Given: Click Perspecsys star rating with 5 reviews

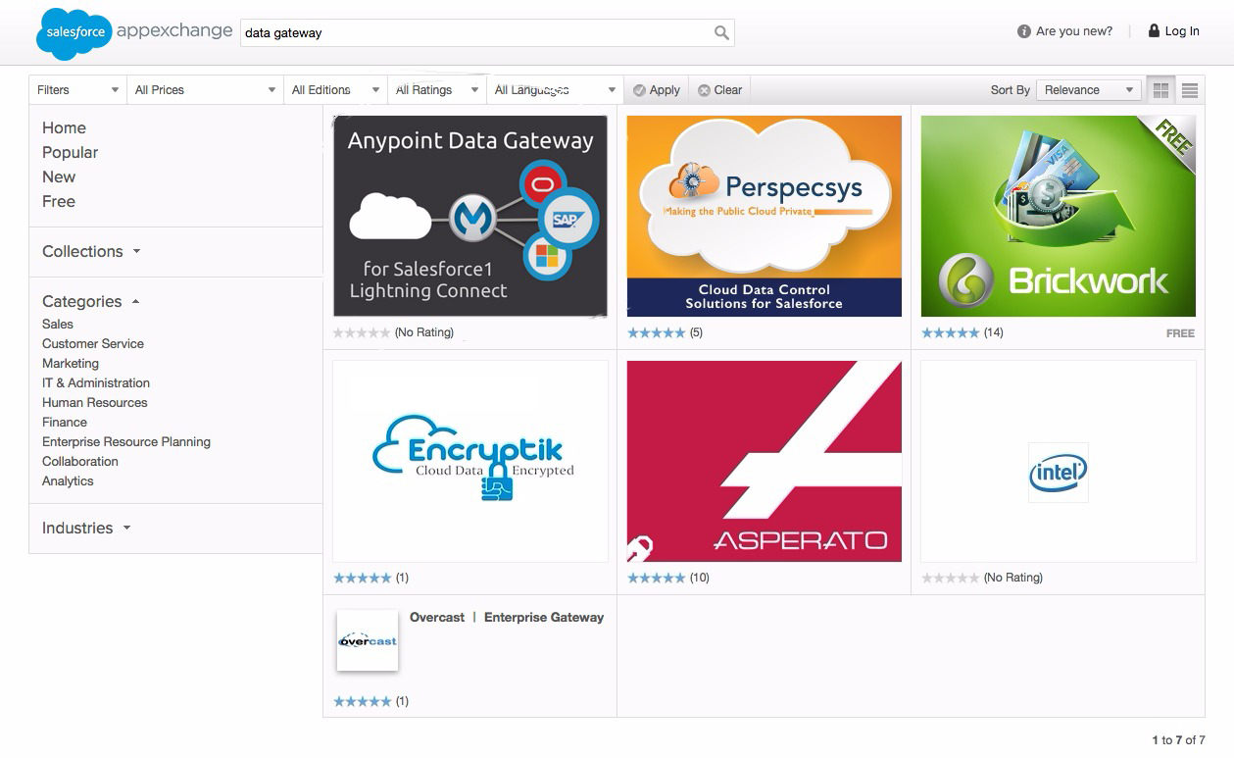Looking at the screenshot, I should 656,332.
